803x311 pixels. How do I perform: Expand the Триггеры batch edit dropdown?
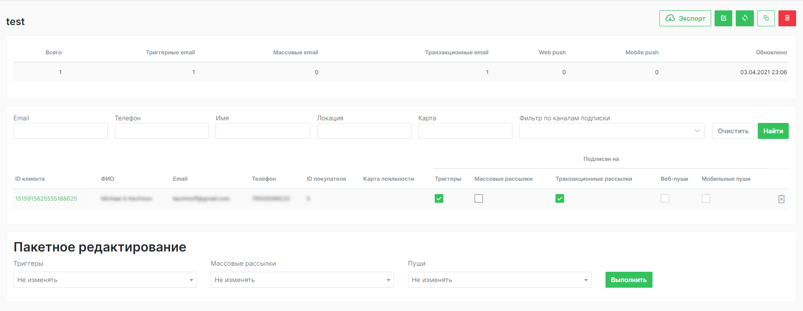[x=105, y=280]
